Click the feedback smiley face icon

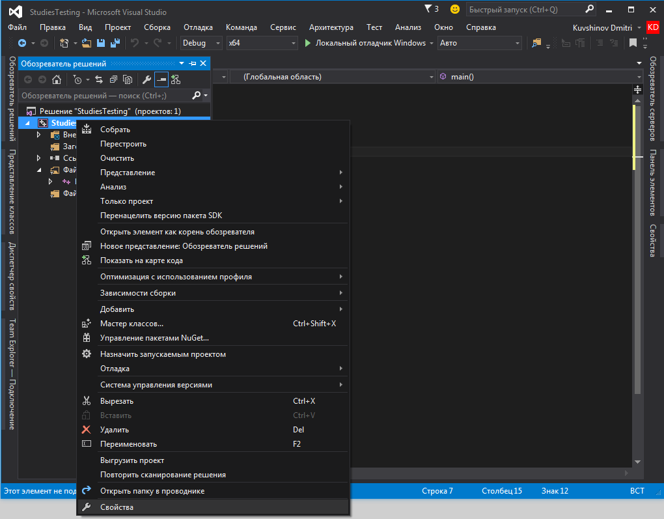pos(454,9)
